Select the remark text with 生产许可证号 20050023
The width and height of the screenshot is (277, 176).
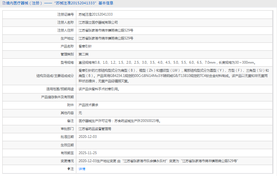(x=120, y=121)
